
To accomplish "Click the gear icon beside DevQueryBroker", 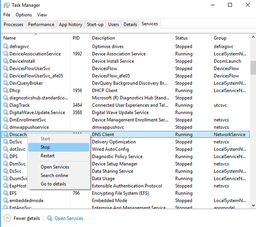I will click(x=5, y=83).
